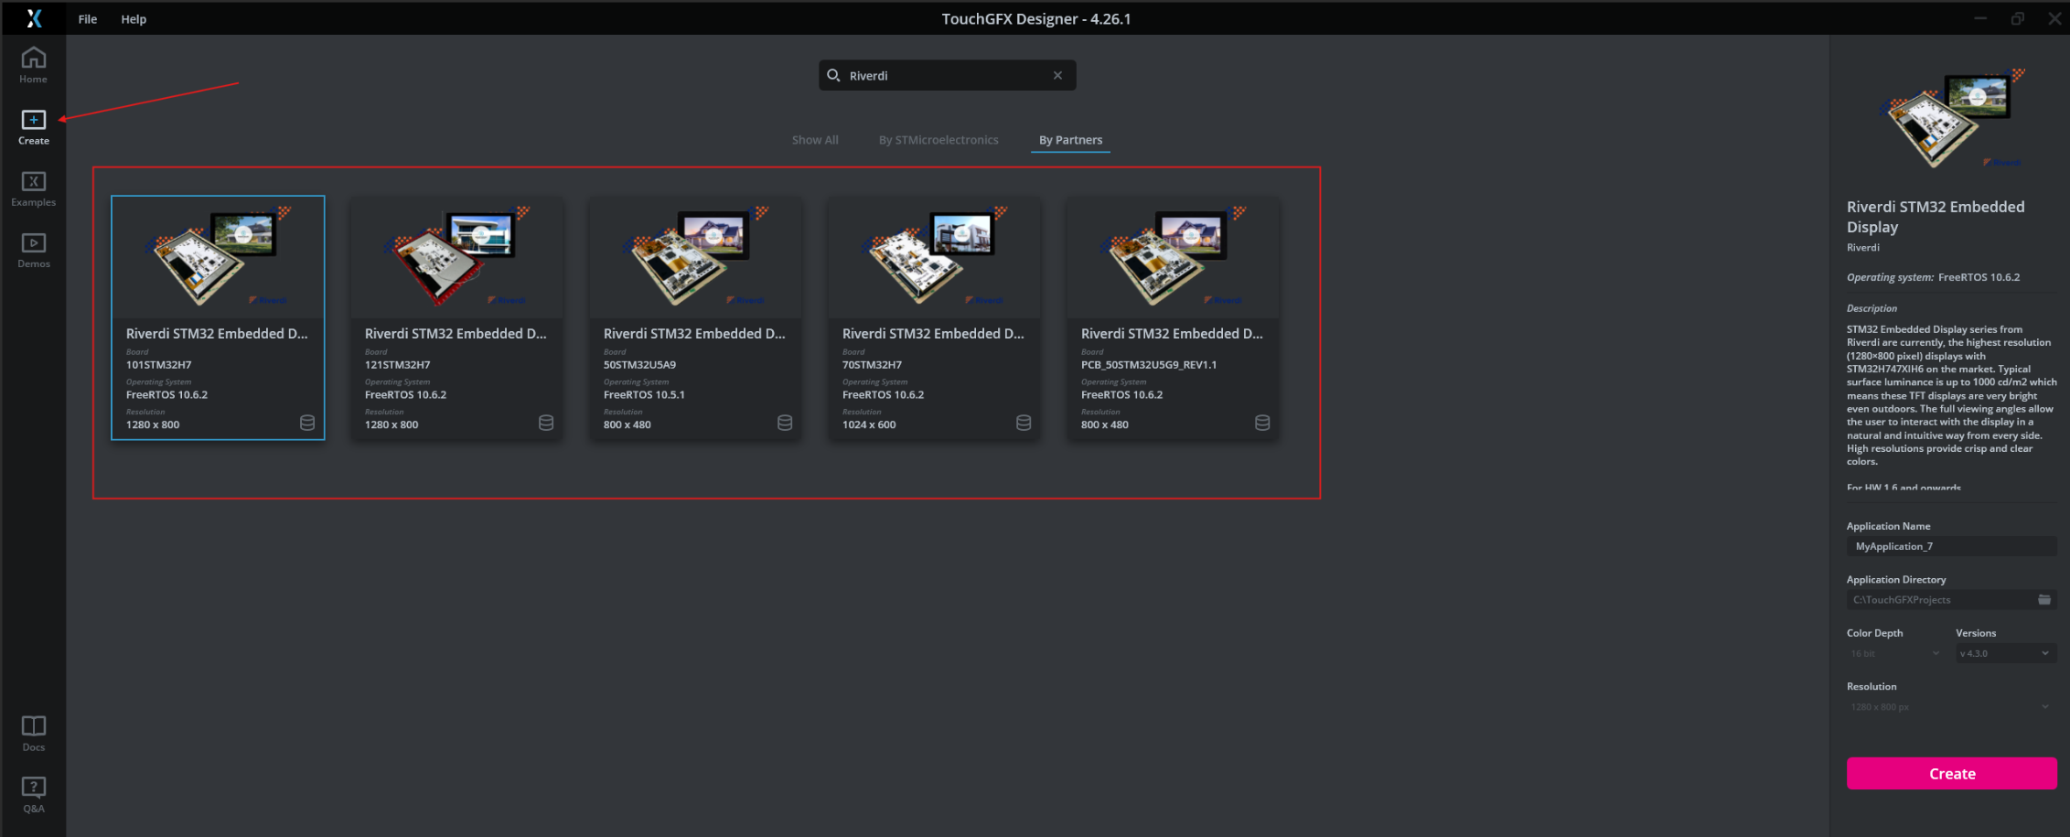Viewport: 2070px width, 837px height.
Task: Clear the Riverdi search text
Action: click(x=1057, y=75)
